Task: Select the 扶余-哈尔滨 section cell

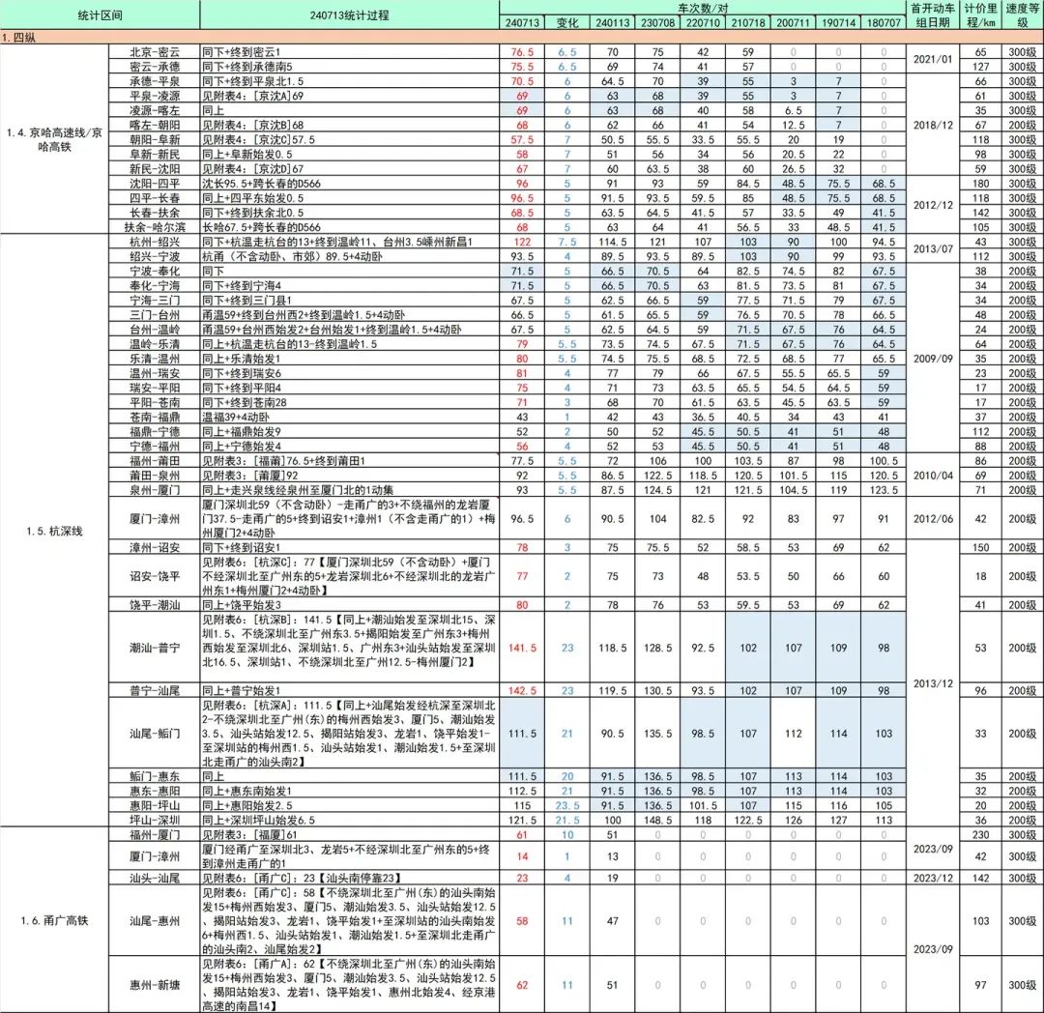Action: [x=155, y=227]
